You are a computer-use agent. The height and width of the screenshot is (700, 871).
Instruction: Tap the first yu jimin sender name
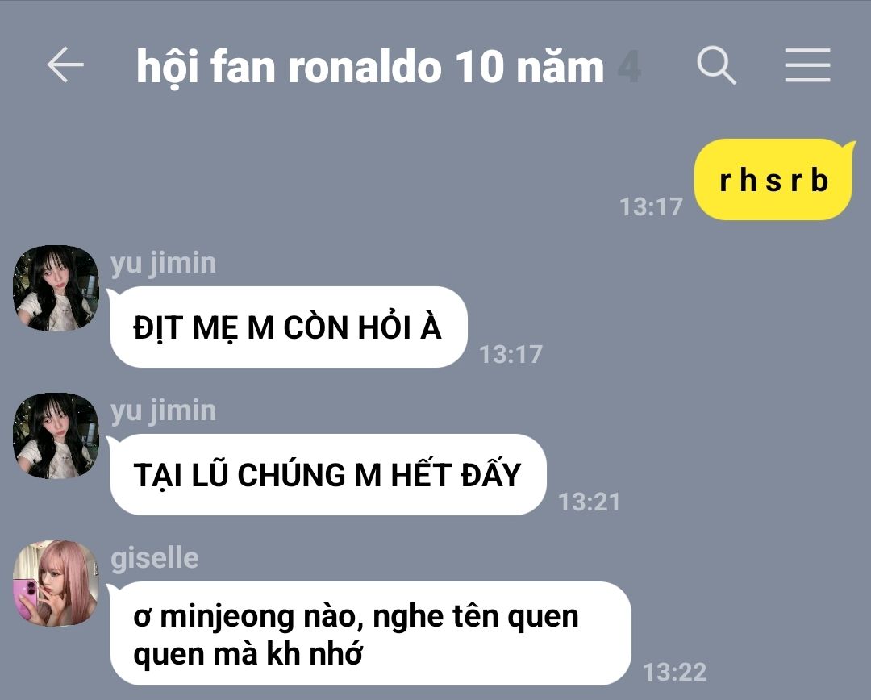(163, 263)
